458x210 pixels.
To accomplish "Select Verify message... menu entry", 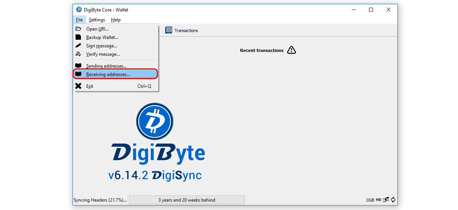I will tap(116, 54).
